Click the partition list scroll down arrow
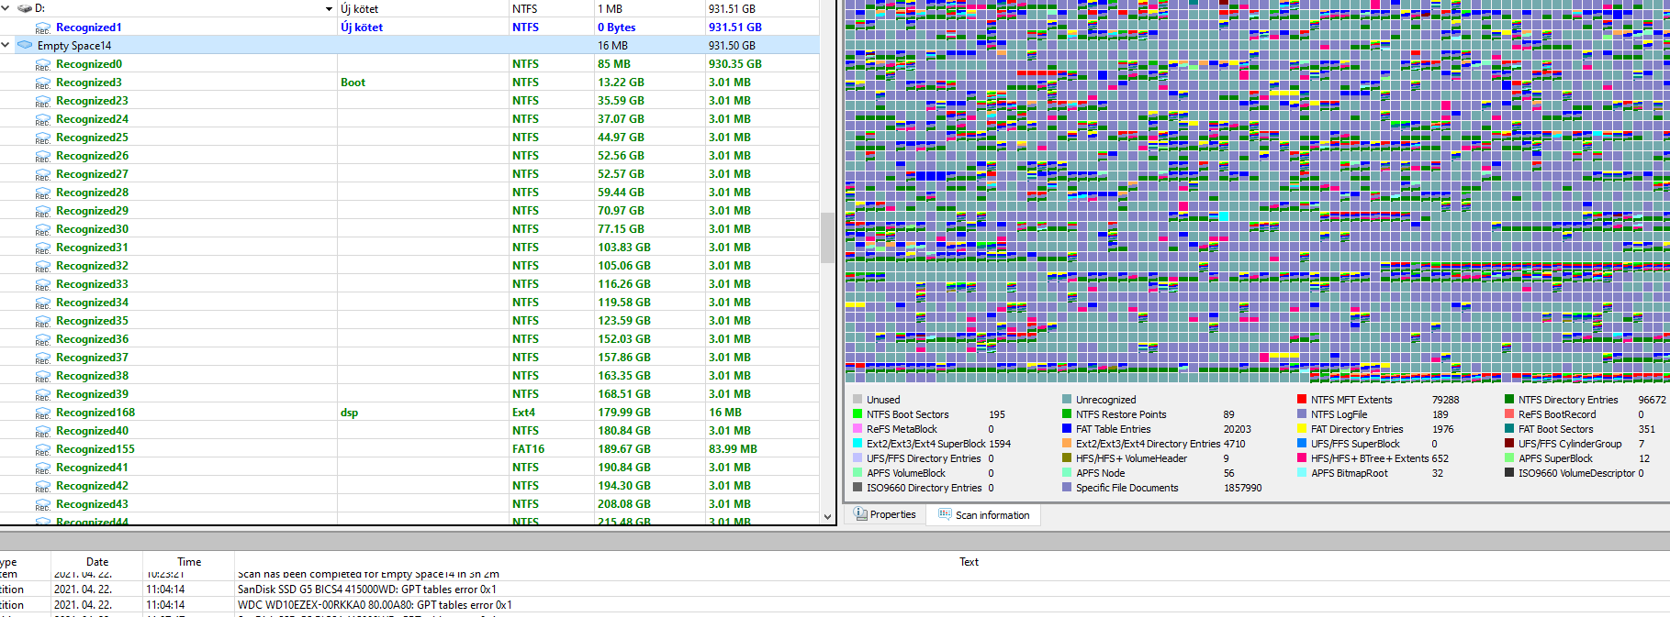Image resolution: width=1670 pixels, height=617 pixels. click(827, 517)
